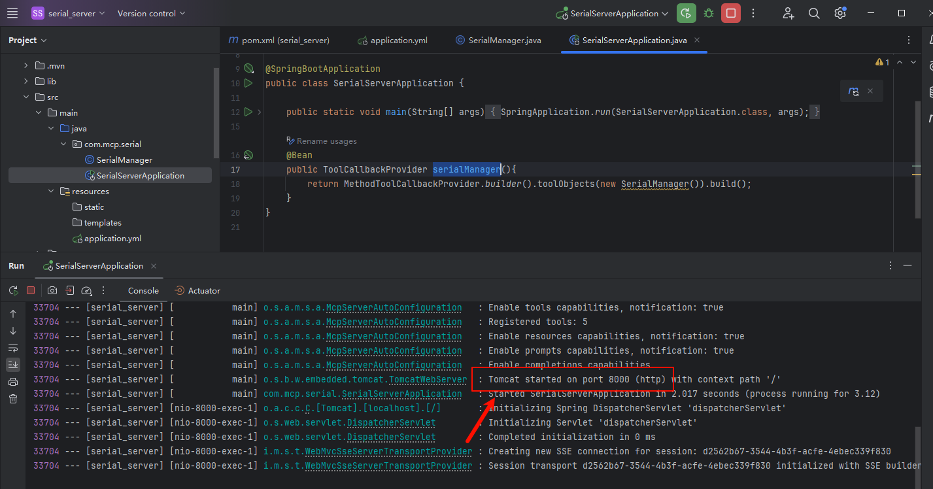
Task: Collapse the main folder node
Action: click(x=39, y=112)
